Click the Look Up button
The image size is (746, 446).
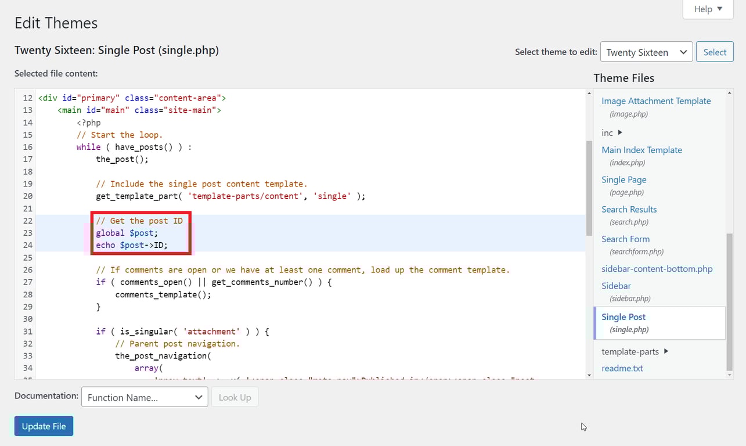(235, 397)
